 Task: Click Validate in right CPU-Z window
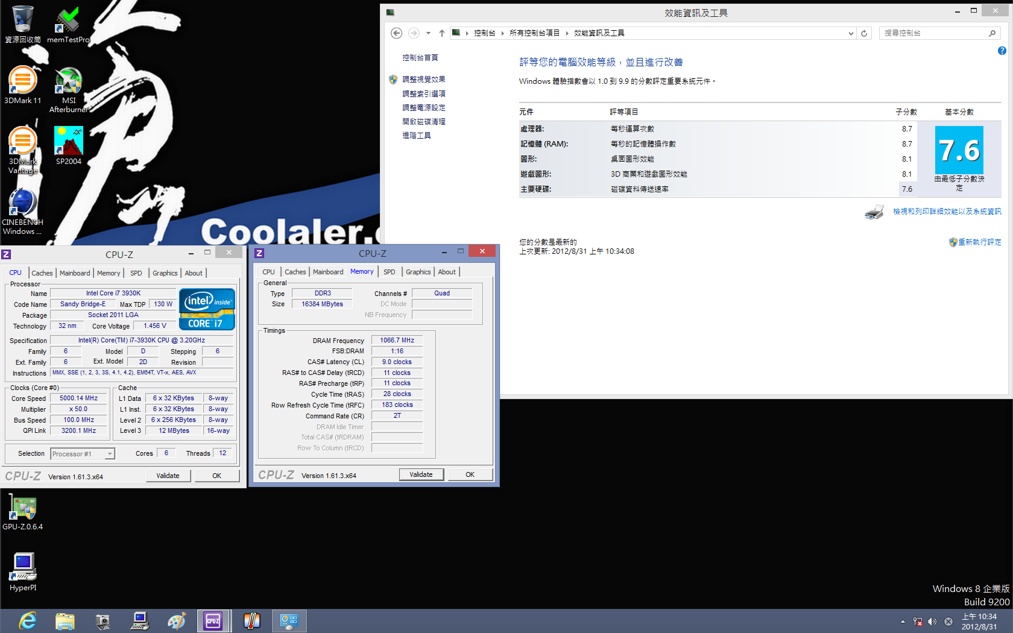(421, 474)
